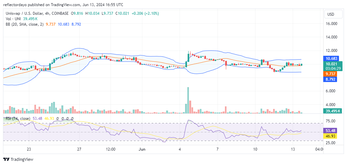Click the orange 9.737 basis price label
The width and height of the screenshot is (347, 165).
(330, 74)
